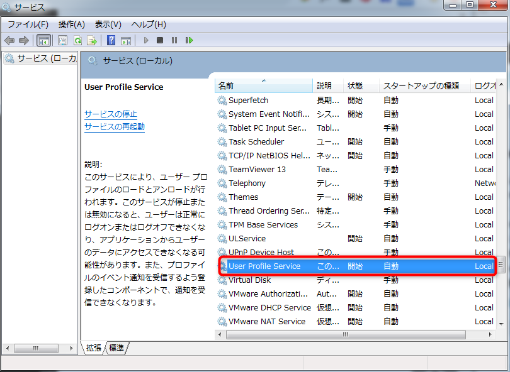Pause the service with the pause icon
Image resolution: width=510 pixels, height=372 pixels.
click(x=174, y=40)
